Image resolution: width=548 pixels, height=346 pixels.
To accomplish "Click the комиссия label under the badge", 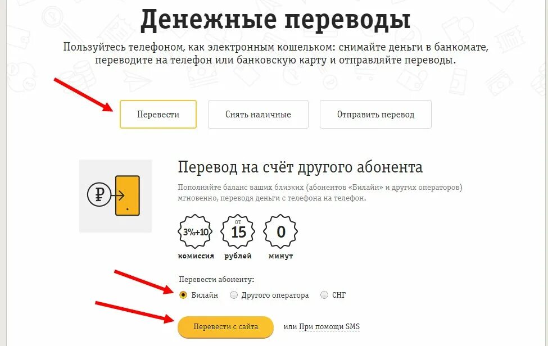I will 196,256.
